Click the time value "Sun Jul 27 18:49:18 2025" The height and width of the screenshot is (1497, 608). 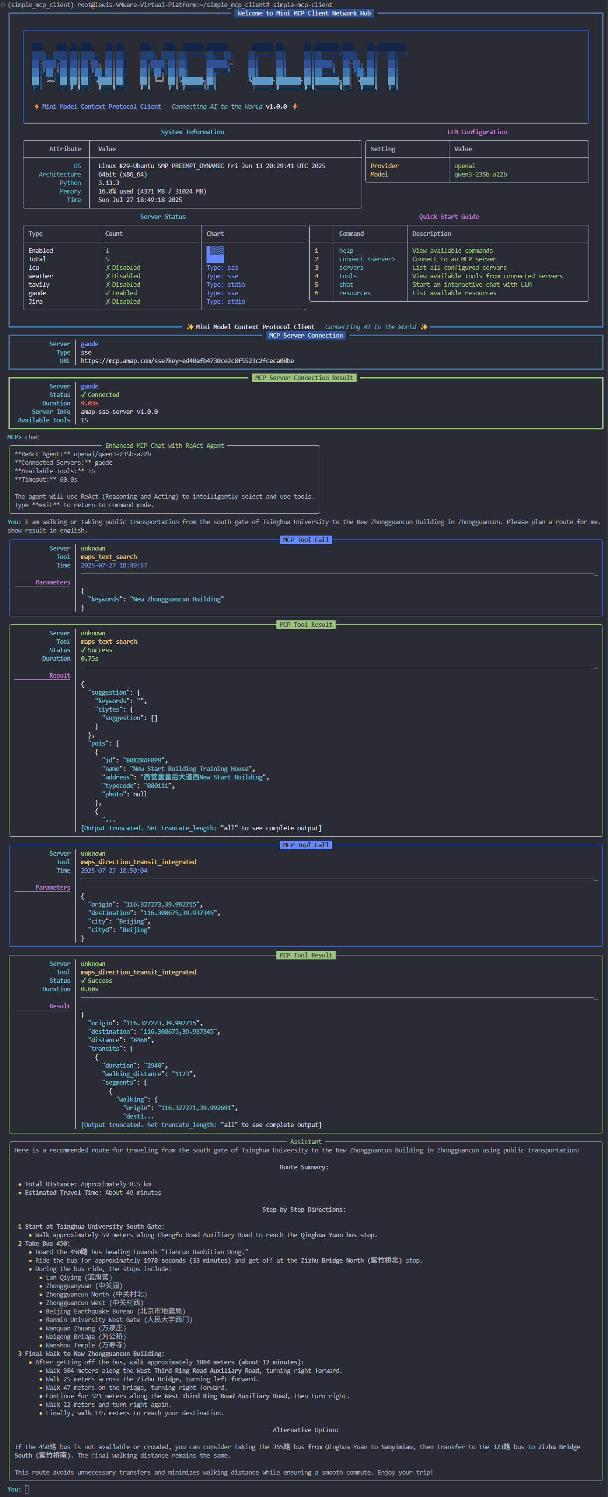[140, 199]
